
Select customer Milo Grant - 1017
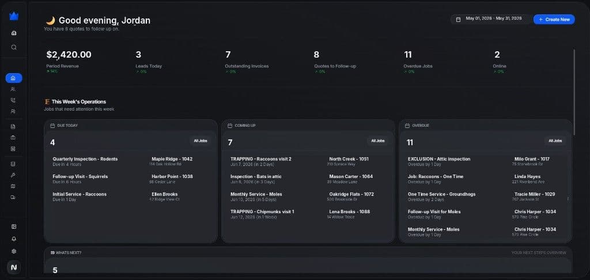[532, 159]
